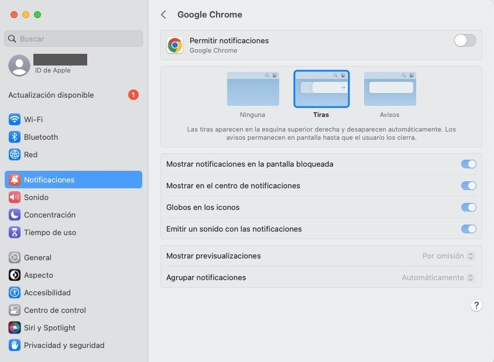The height and width of the screenshot is (362, 494).
Task: Select Ninguna alert style thumbnail
Action: click(253, 89)
